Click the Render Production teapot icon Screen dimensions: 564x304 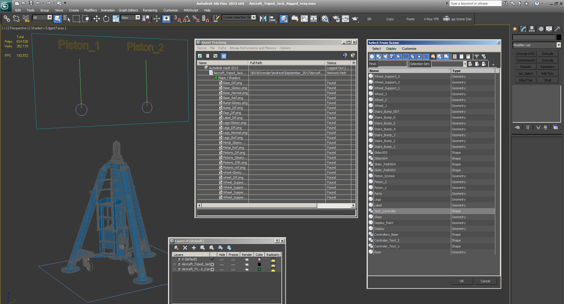click(355, 19)
